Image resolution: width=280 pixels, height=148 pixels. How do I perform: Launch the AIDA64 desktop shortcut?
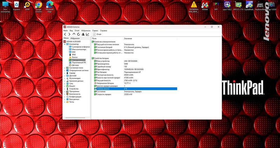click(205, 6)
